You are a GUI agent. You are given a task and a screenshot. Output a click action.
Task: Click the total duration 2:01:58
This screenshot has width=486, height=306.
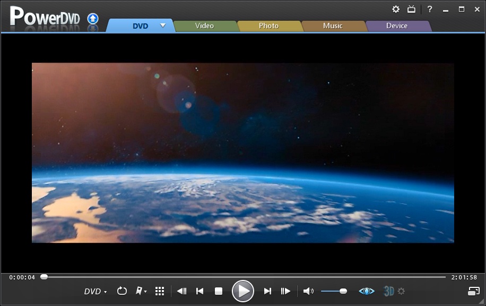point(464,277)
